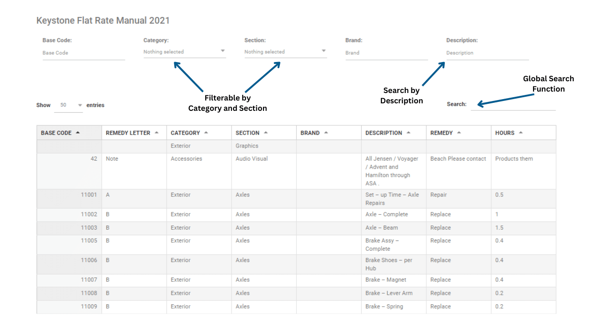Click remedy letter 'A' in row 11001
Image resolution: width=595 pixels, height=325 pixels.
[x=134, y=199]
